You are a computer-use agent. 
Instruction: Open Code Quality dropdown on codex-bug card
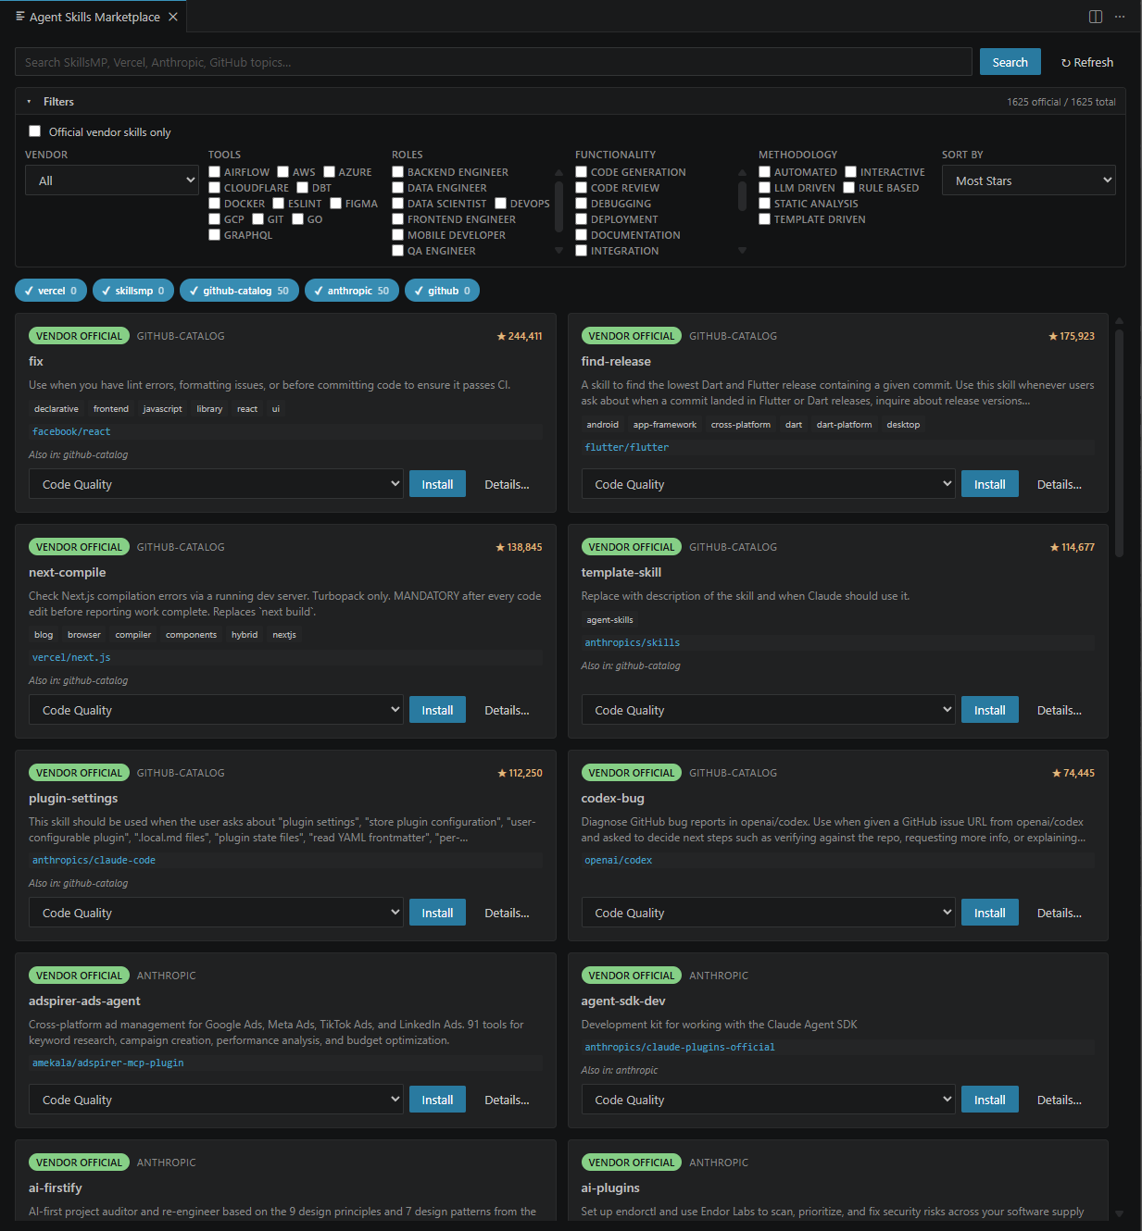pos(768,912)
